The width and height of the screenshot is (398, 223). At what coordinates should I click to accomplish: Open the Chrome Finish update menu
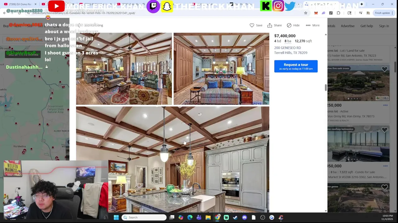pos(384,13)
